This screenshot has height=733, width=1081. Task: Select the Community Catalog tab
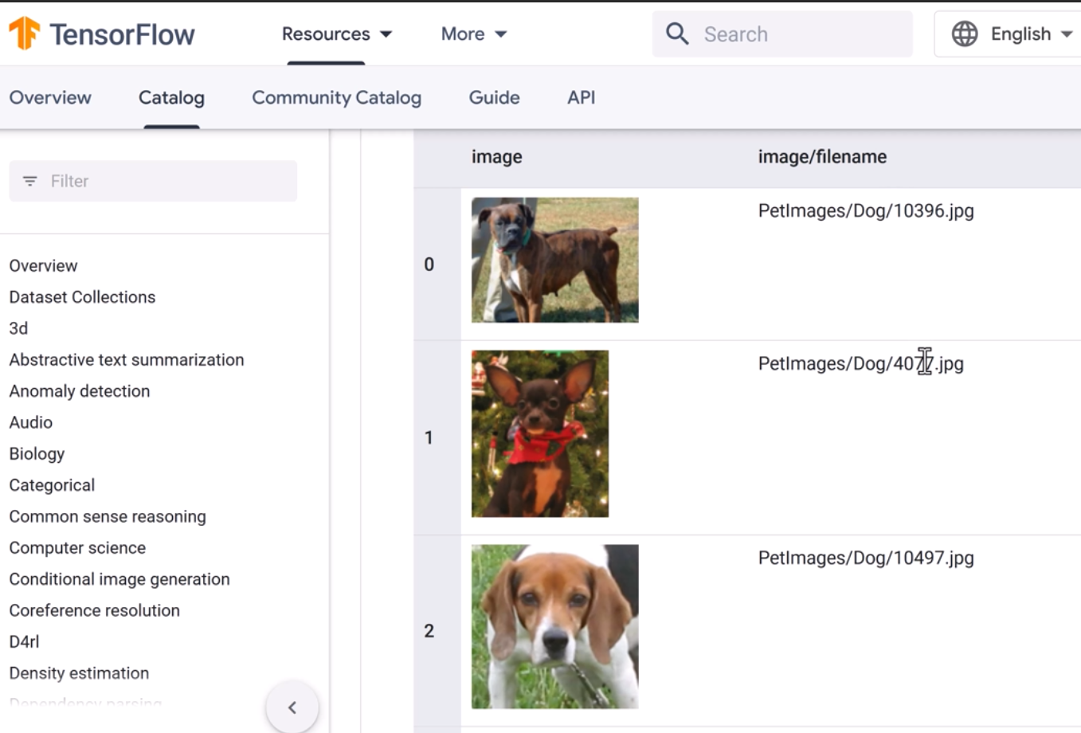[x=336, y=97]
